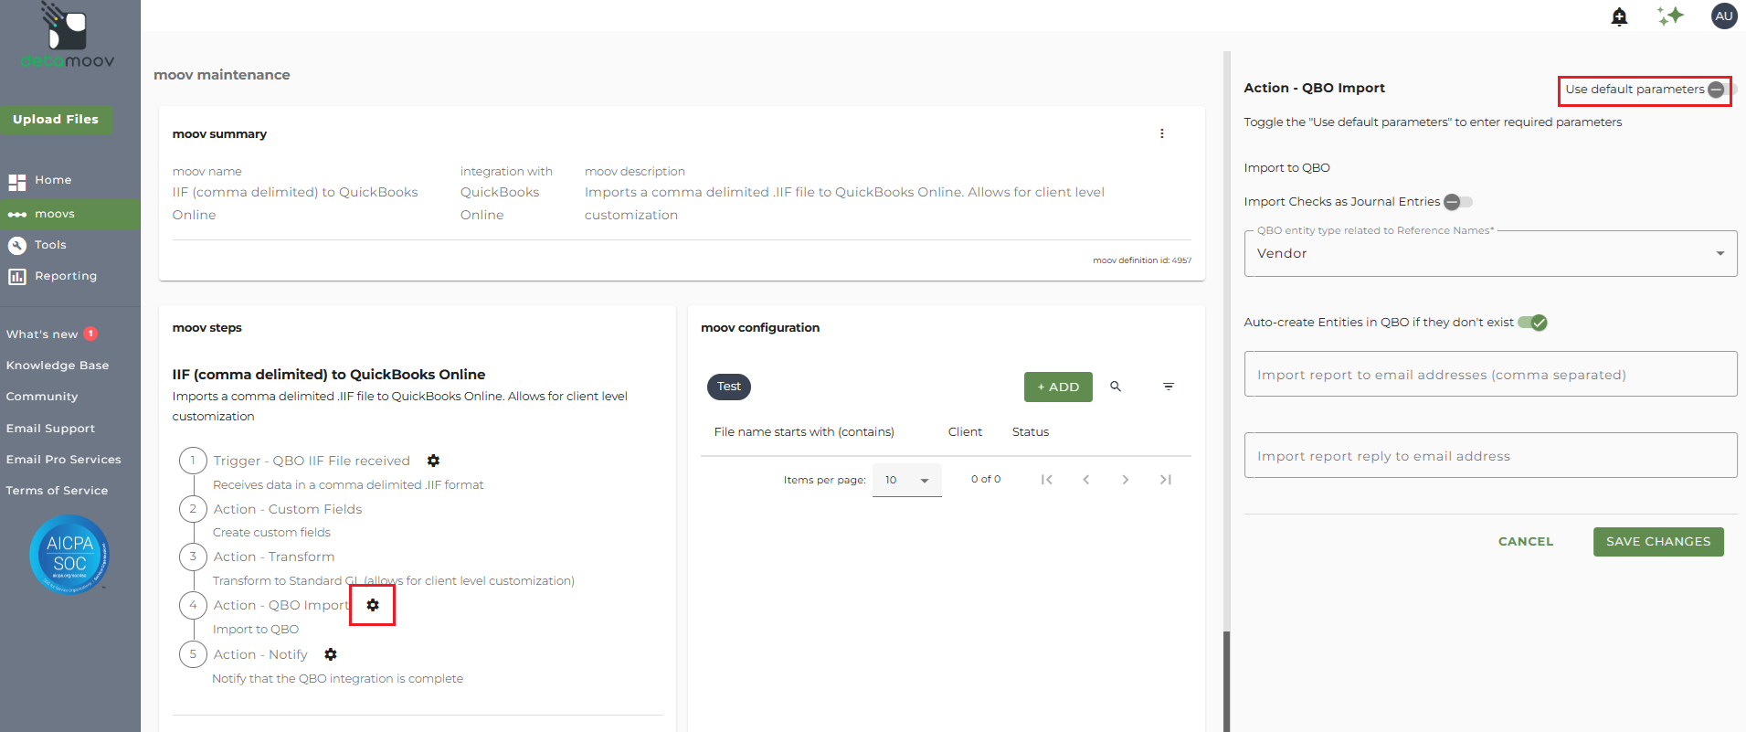This screenshot has width=1746, height=732.
Task: Click Import report email addresses field
Action: (1490, 374)
